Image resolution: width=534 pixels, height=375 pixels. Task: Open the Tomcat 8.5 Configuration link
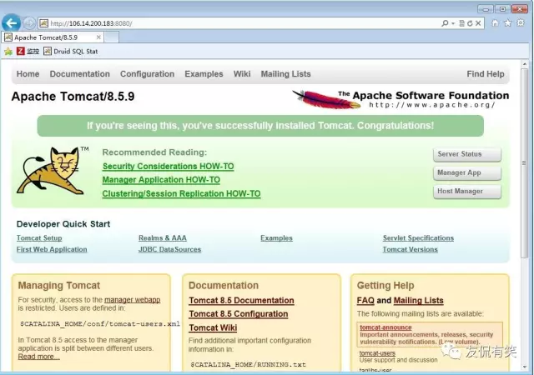click(239, 313)
